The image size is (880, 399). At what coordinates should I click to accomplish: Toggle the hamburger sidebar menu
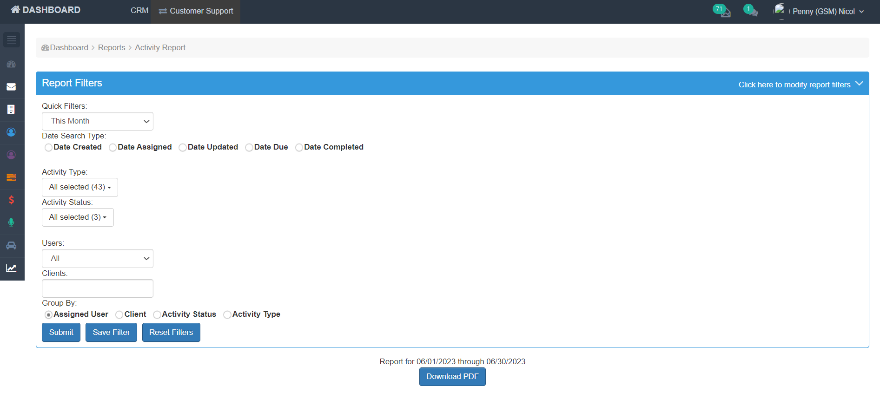tap(12, 40)
